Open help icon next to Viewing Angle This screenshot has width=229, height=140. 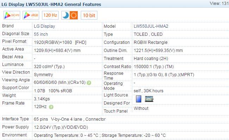pyautogui.click(x=89, y=83)
